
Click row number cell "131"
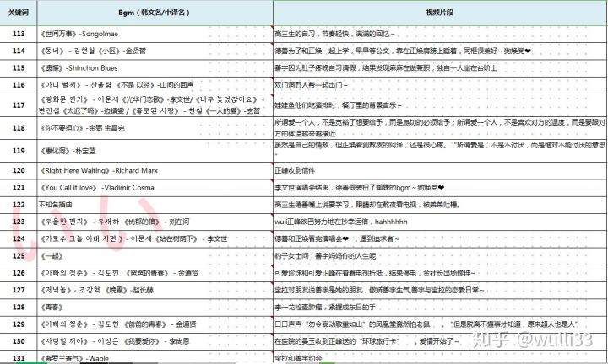tap(19, 358)
